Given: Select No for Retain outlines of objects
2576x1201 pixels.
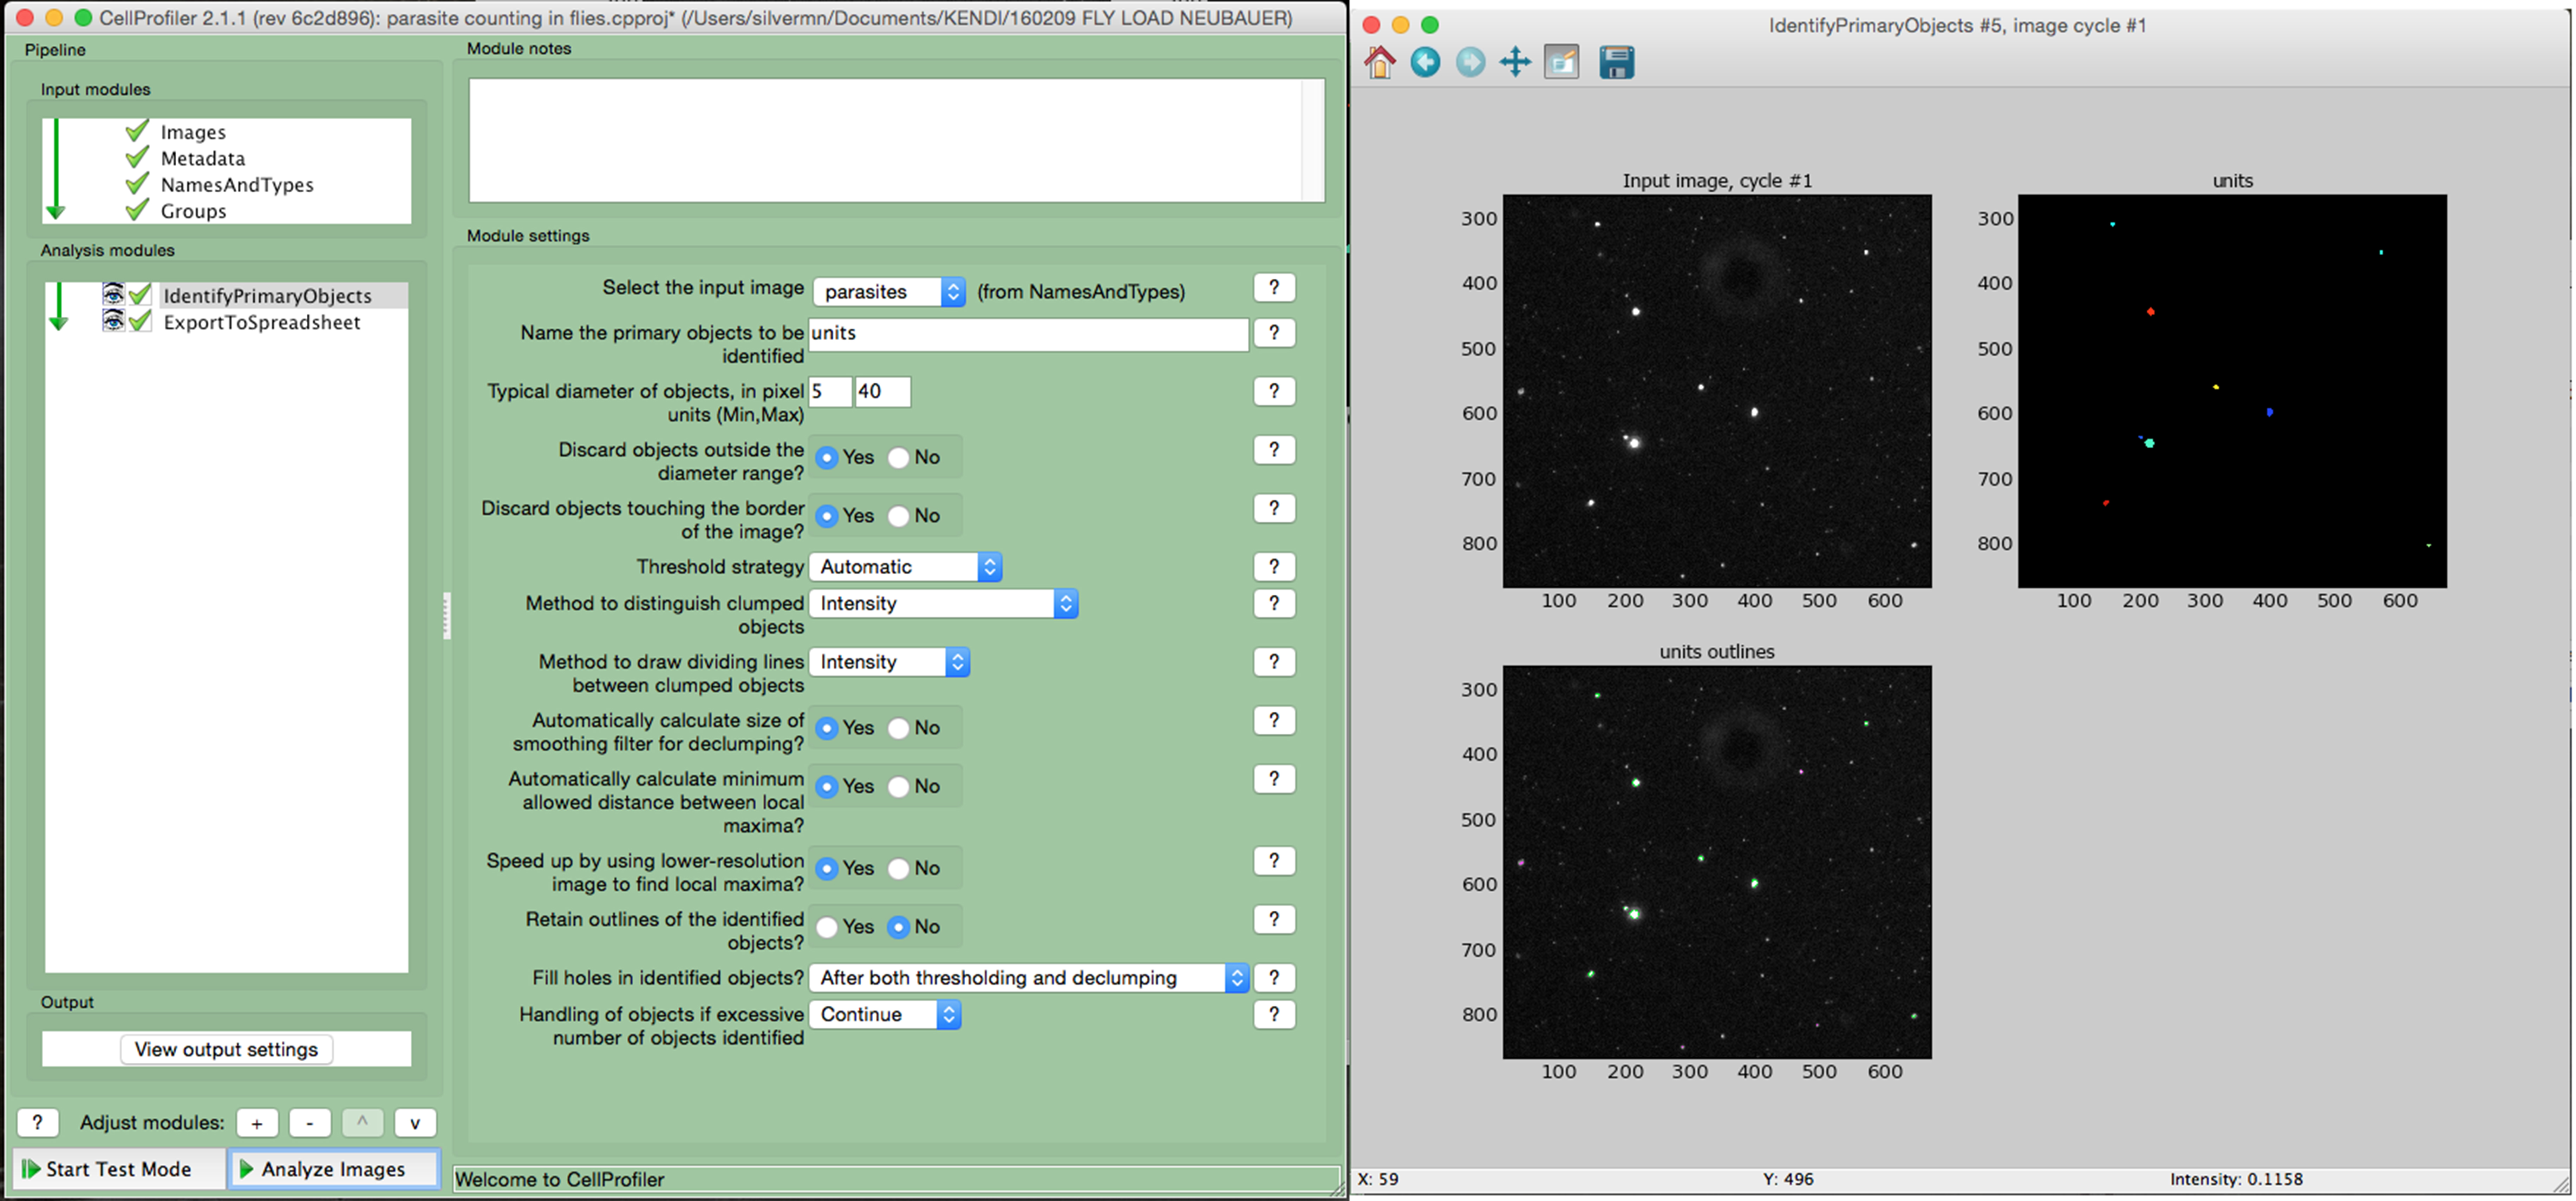Looking at the screenshot, I should click(x=899, y=927).
